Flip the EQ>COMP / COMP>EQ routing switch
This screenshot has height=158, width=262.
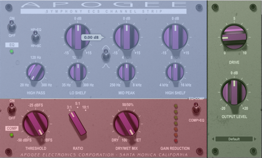[196, 109]
